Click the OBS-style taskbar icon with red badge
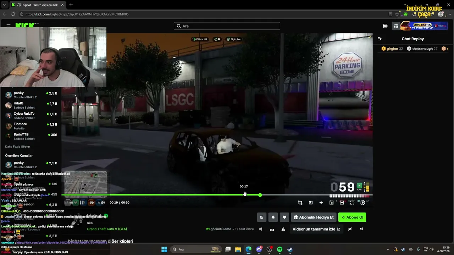 [269, 249]
